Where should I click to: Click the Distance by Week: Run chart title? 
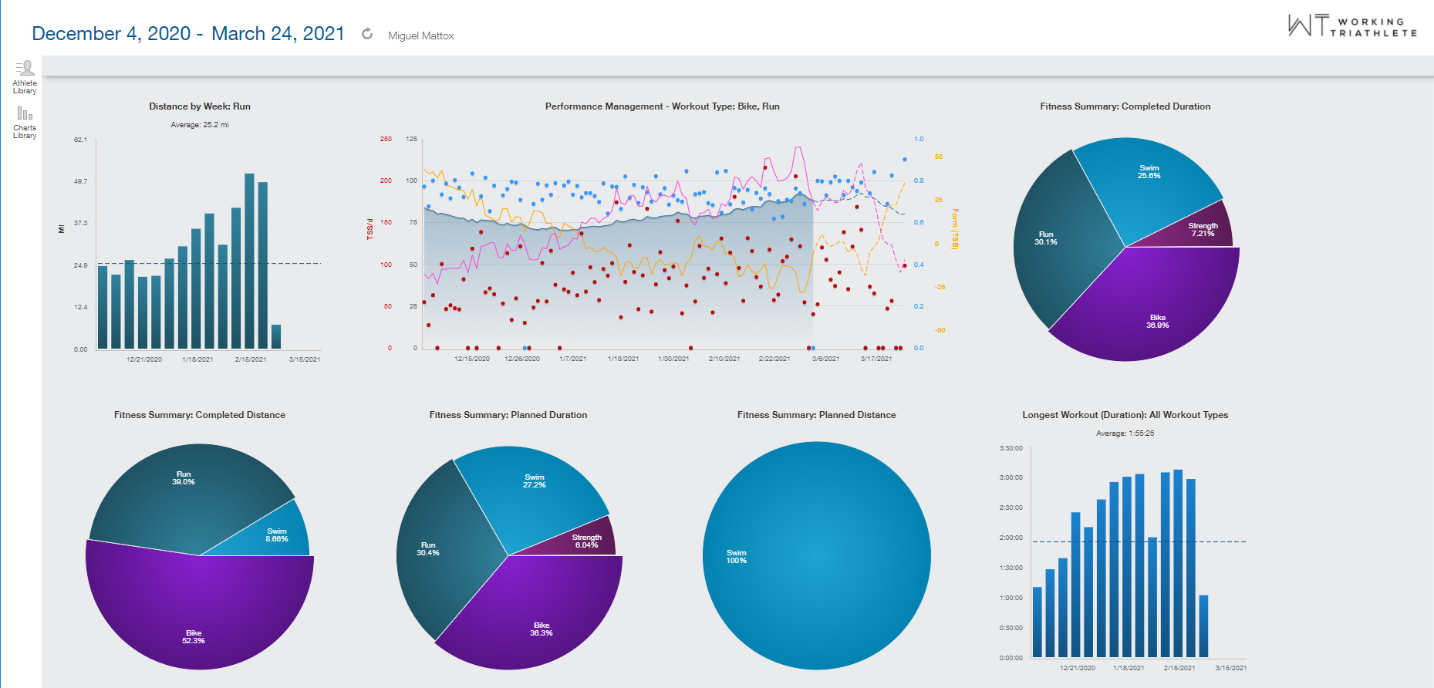200,106
